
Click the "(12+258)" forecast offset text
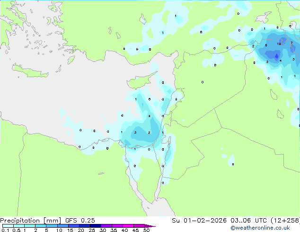click(x=285, y=221)
